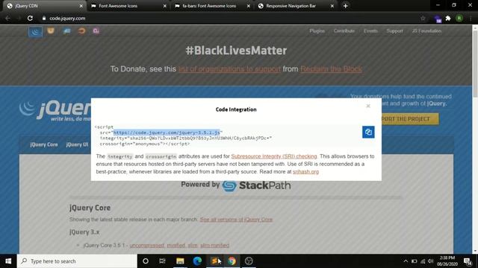
Task: Click the address bar URL code.jquery.com
Action: pyautogui.click(x=67, y=18)
